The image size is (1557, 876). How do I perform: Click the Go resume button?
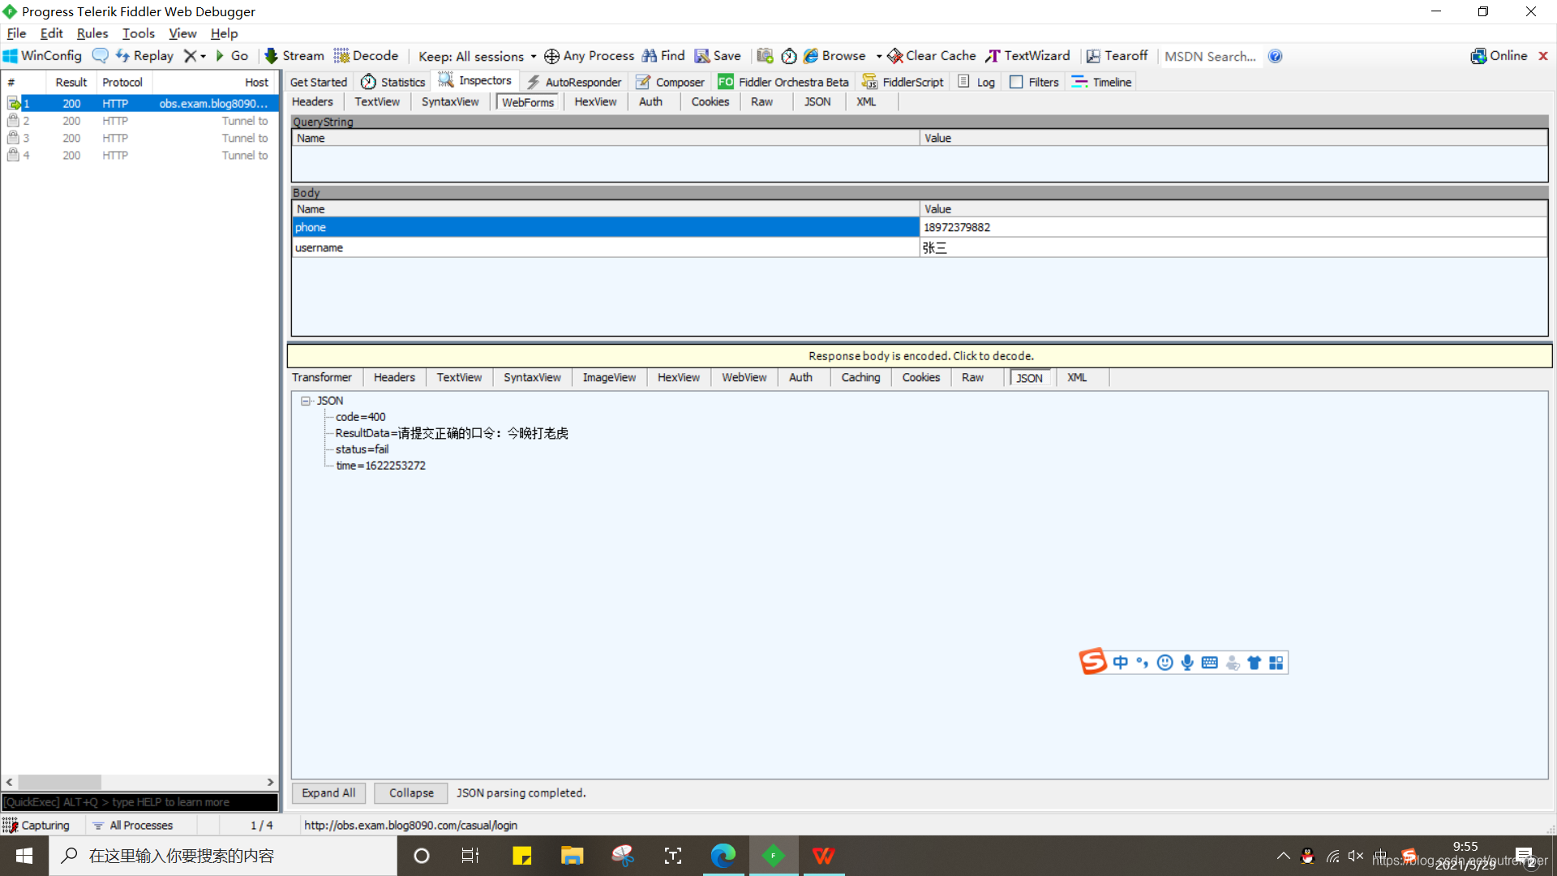(x=231, y=56)
